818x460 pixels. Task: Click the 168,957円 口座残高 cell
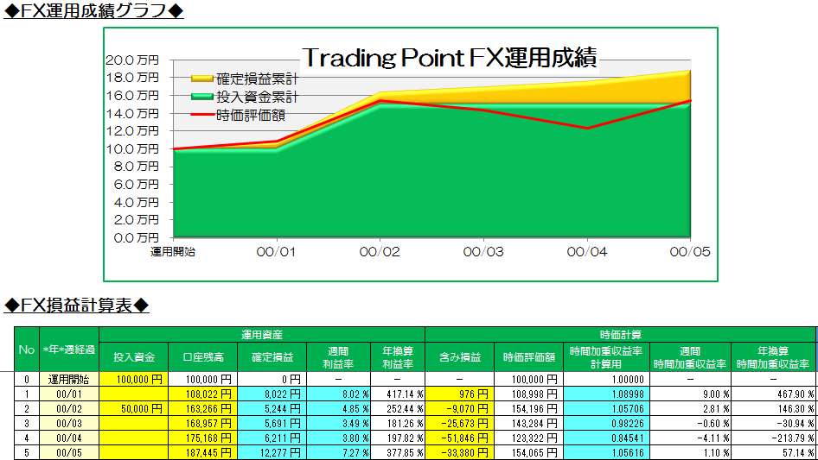coord(203,423)
